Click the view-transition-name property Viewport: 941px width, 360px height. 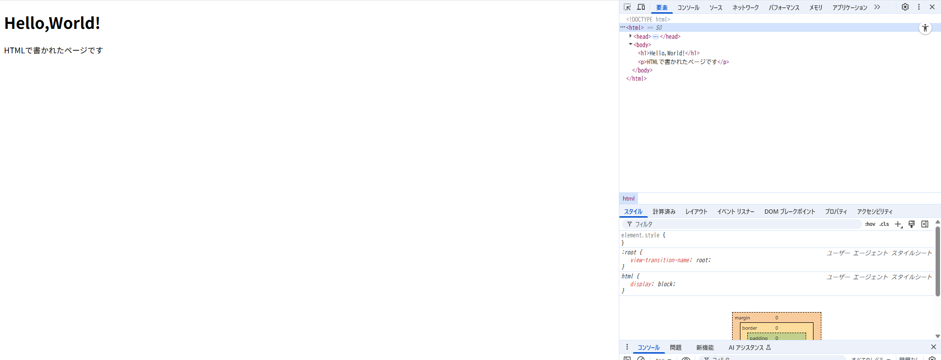point(660,260)
